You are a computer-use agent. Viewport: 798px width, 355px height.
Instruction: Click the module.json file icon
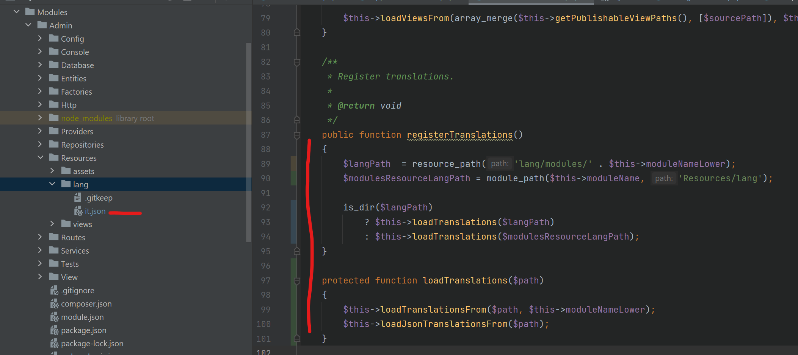pyautogui.click(x=54, y=317)
